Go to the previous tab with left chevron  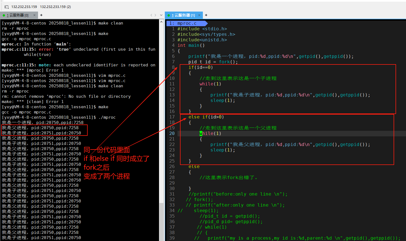tap(151, 15)
